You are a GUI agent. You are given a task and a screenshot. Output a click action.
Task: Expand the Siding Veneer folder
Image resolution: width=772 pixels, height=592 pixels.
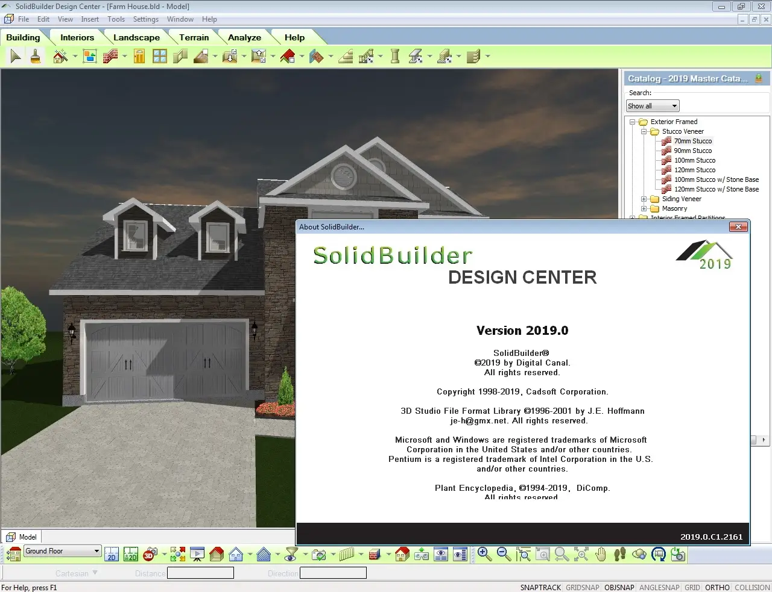644,199
